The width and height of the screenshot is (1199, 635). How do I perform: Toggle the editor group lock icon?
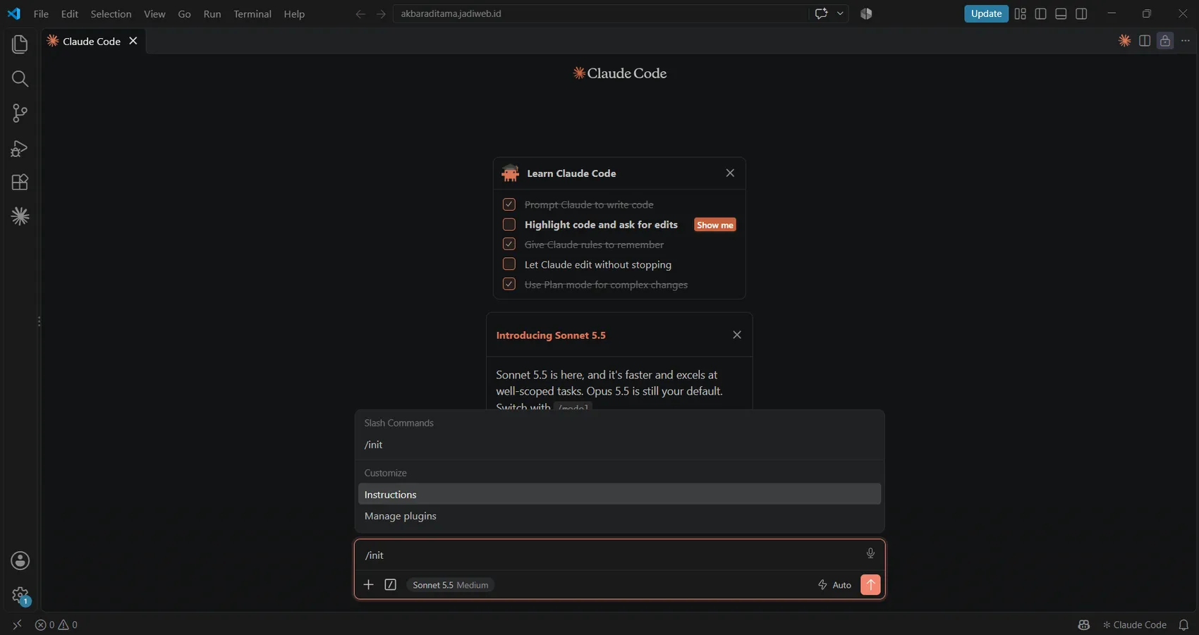tap(1165, 41)
